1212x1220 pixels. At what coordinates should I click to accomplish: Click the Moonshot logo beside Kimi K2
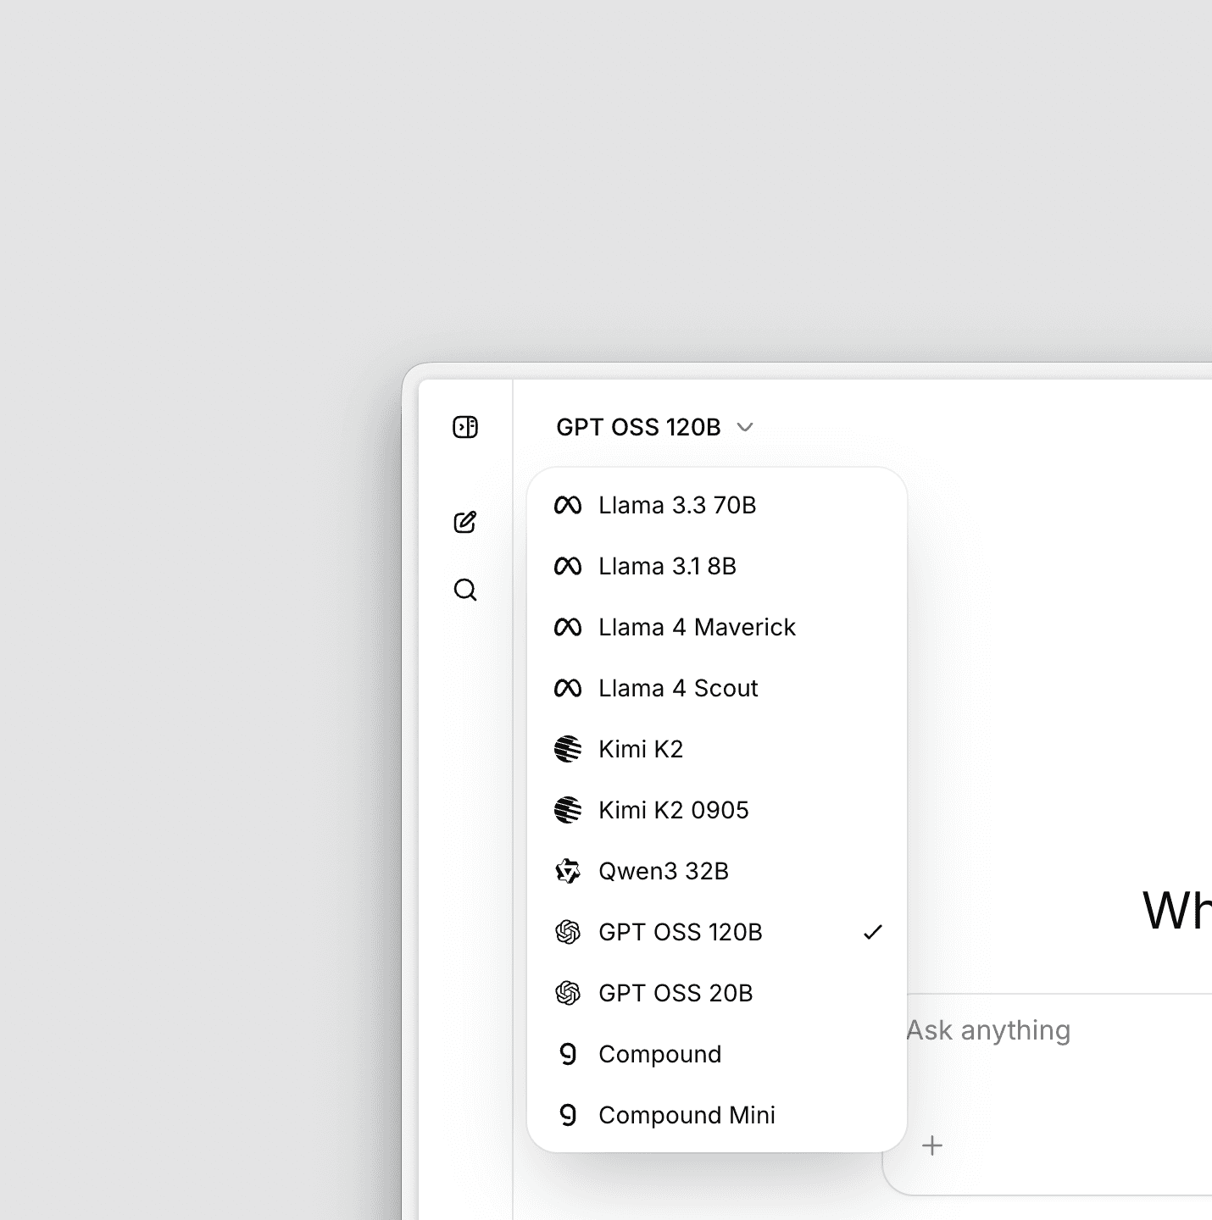pos(567,750)
